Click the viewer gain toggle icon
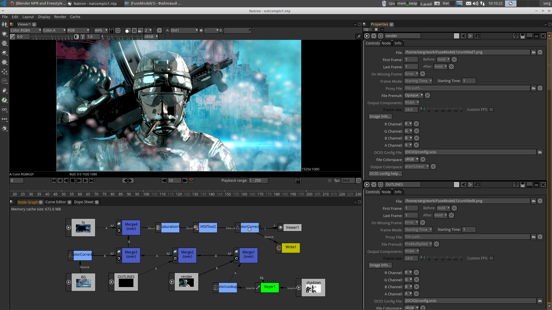552x310 pixels. coord(12,37)
